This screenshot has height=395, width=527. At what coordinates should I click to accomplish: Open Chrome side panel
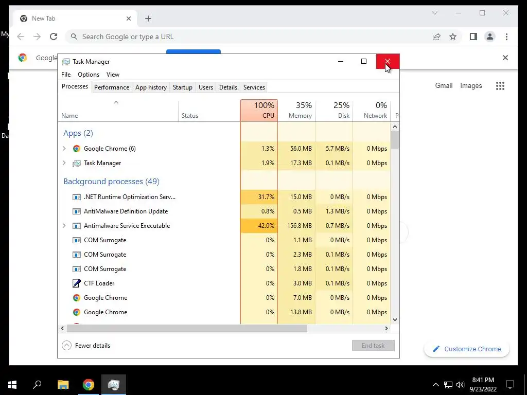[x=473, y=37]
